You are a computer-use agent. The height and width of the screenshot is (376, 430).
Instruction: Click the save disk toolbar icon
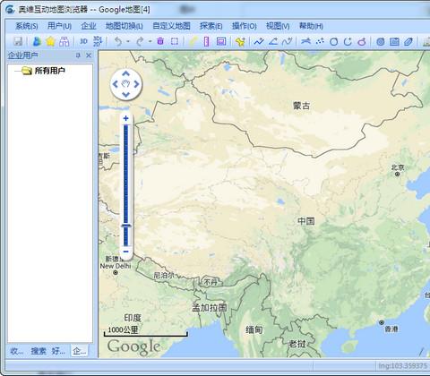18,41
